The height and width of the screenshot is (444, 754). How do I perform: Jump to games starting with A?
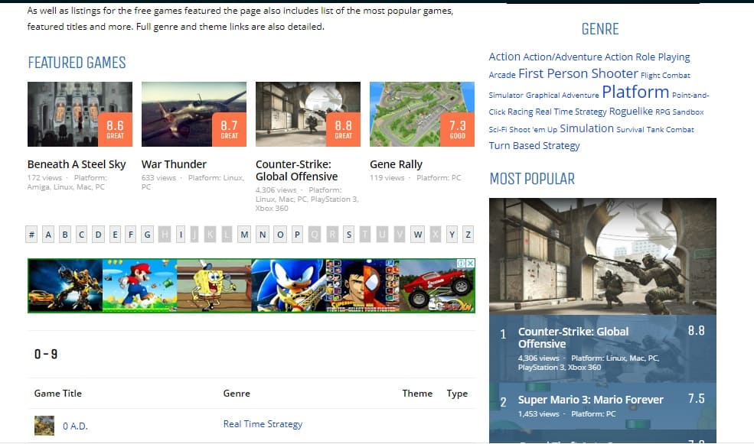[48, 235]
